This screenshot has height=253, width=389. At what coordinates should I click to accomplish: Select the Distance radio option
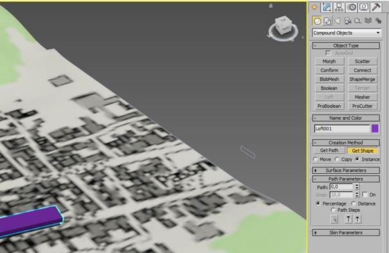click(x=354, y=203)
